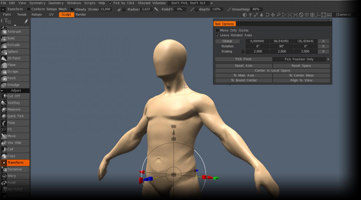Screen dimensions: 361x200
Task: Toggle the Pick by Click checkbox
Action: tap(110, 3)
